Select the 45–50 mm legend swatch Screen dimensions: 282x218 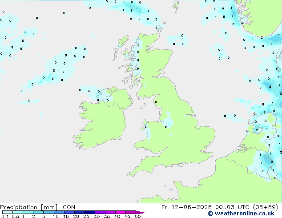pyautogui.click(x=131, y=212)
